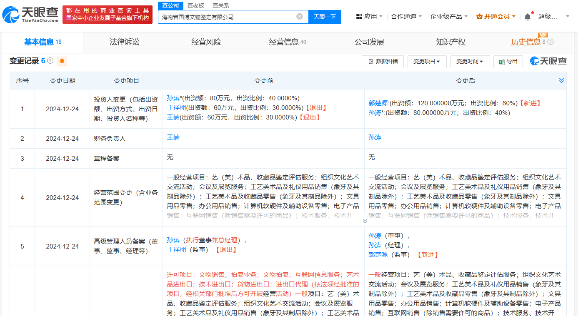This screenshot has height=316, width=578.
Task: Switch to the 法律诉讼 tab
Action: (x=124, y=42)
